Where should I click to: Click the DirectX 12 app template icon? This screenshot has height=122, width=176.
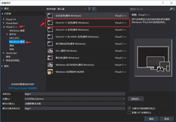pyautogui.click(x=50, y=30)
